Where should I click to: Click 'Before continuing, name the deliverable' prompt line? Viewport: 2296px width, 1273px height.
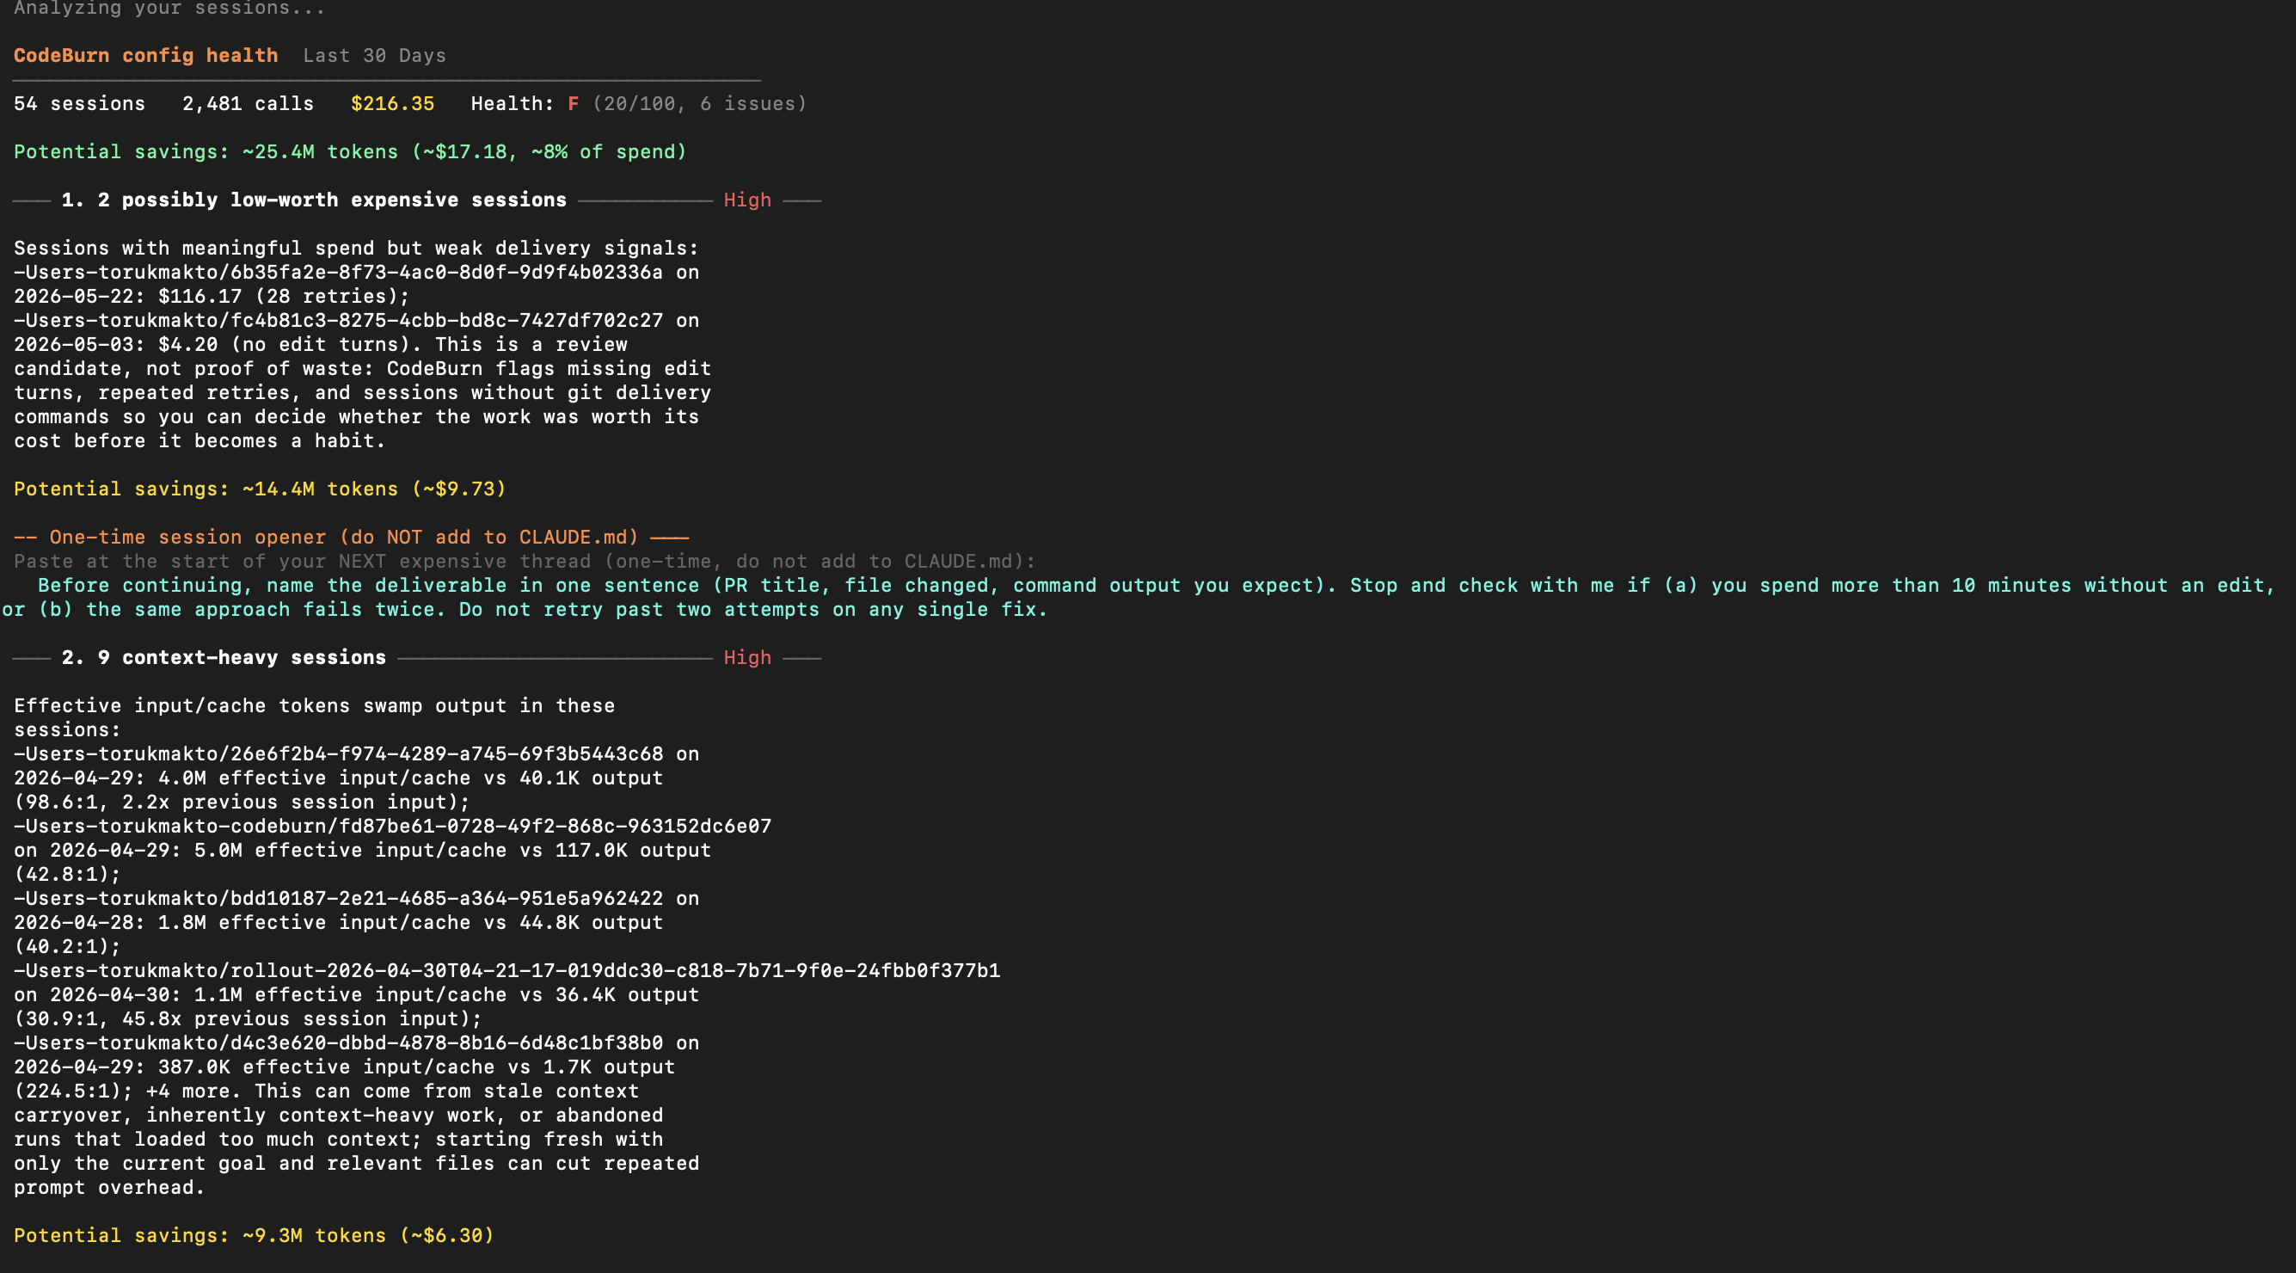[x=1156, y=585]
